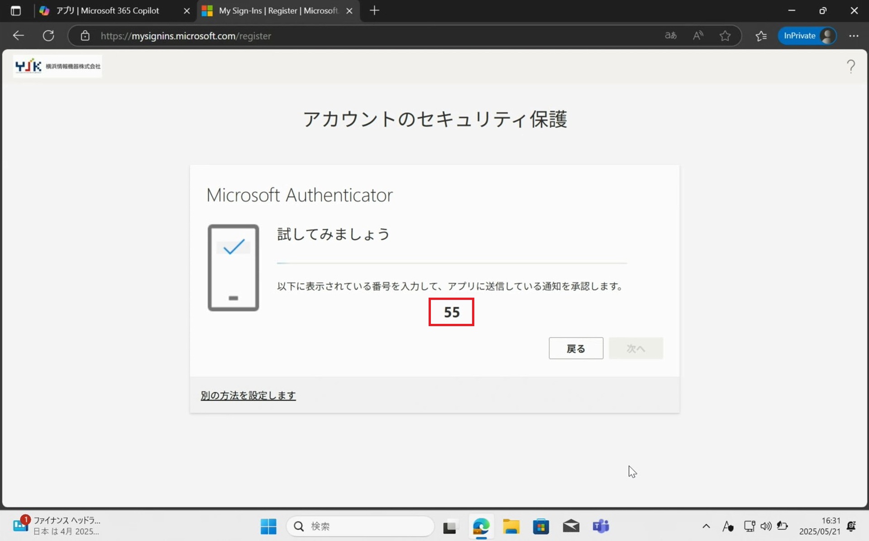Image resolution: width=869 pixels, height=541 pixels.
Task: Click the IME input mode A indicator
Action: pyautogui.click(x=728, y=526)
